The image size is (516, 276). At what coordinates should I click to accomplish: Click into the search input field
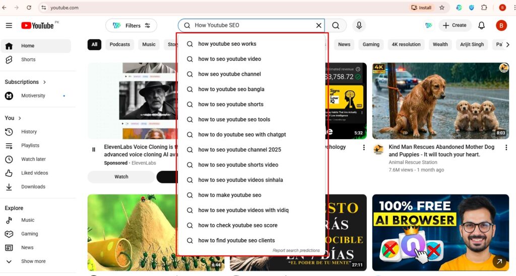coord(251,25)
